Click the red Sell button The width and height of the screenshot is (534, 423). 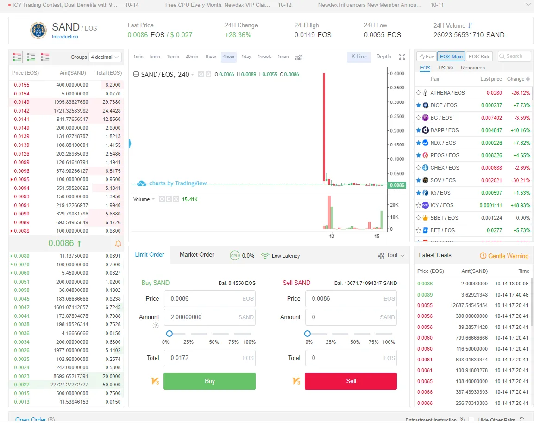point(351,381)
